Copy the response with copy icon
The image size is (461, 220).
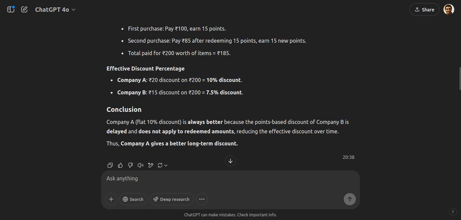pyautogui.click(x=110, y=165)
